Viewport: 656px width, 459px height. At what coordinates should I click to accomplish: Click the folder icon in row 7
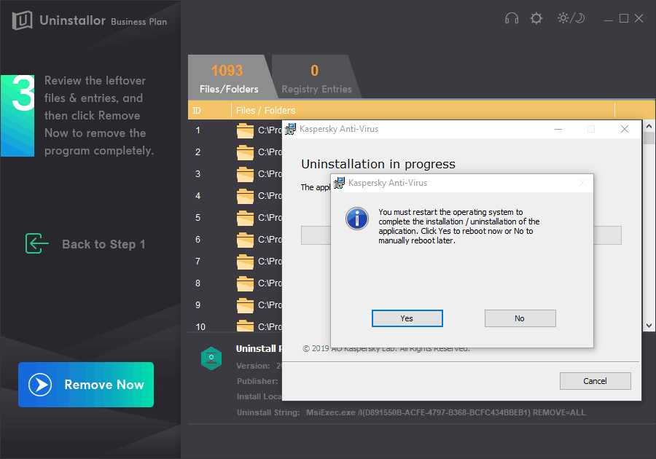coord(245,262)
